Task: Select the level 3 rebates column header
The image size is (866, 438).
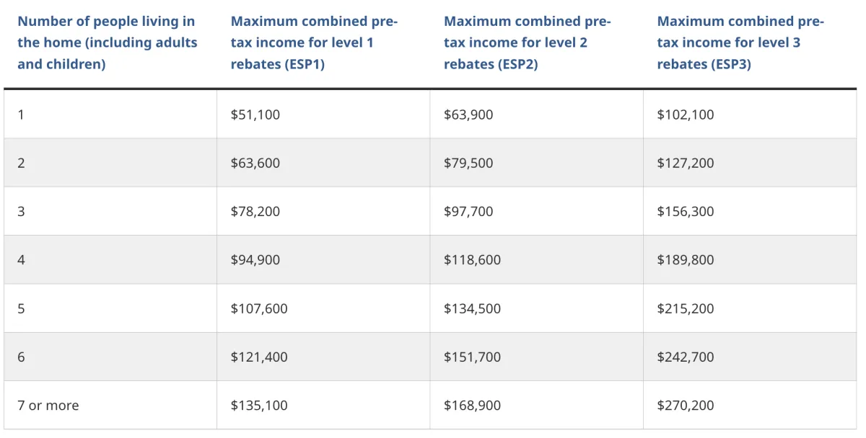Action: click(x=740, y=43)
